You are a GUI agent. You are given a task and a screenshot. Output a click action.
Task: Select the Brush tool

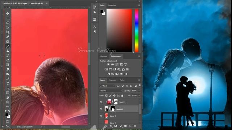pos(8,46)
